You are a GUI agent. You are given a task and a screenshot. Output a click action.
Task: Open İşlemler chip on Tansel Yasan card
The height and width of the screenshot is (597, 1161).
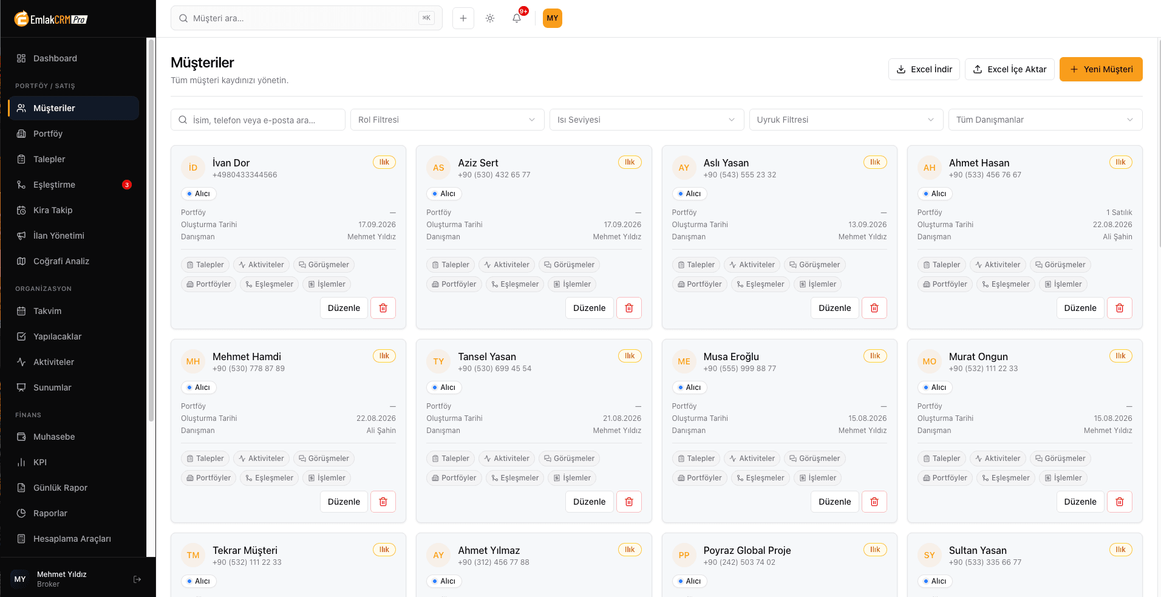click(572, 478)
